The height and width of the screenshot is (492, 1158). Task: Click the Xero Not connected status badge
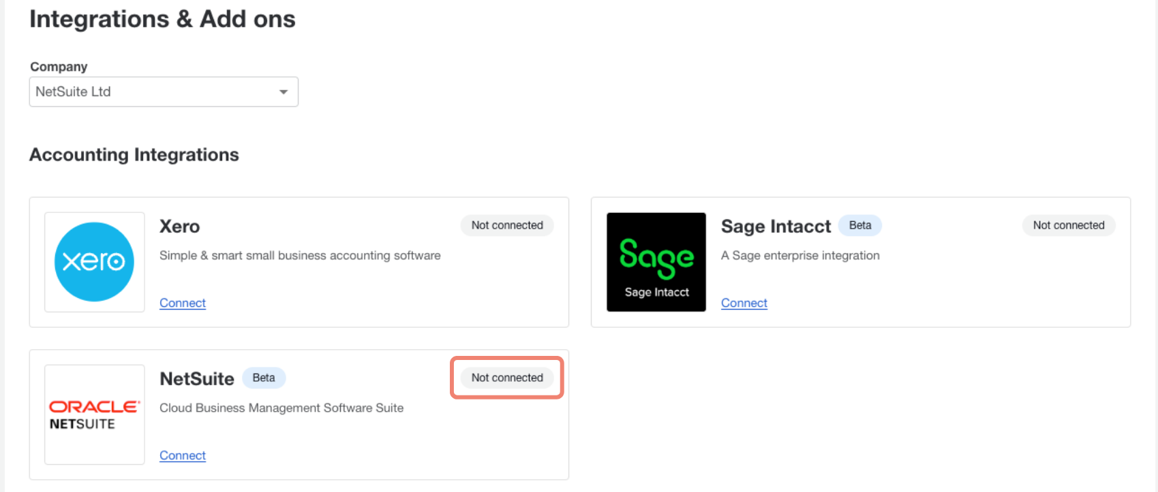pos(507,225)
